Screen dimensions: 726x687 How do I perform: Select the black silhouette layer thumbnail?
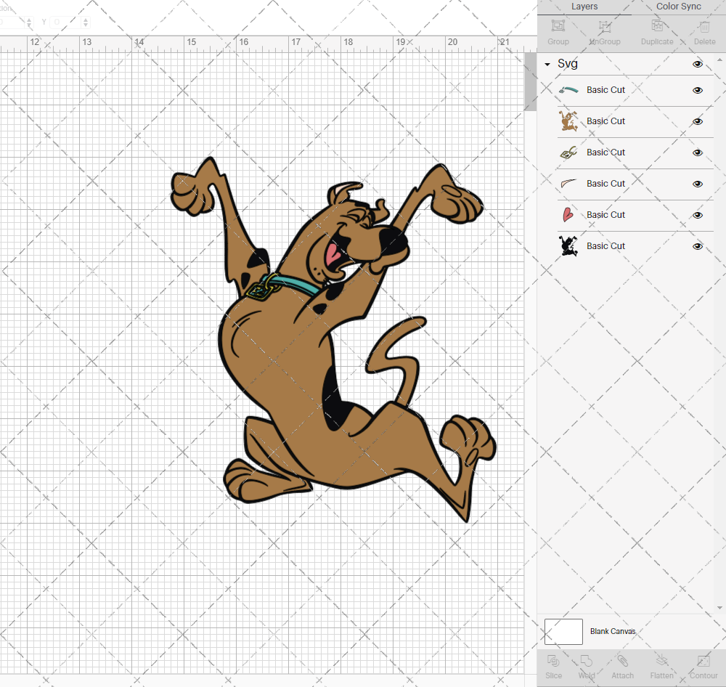568,246
